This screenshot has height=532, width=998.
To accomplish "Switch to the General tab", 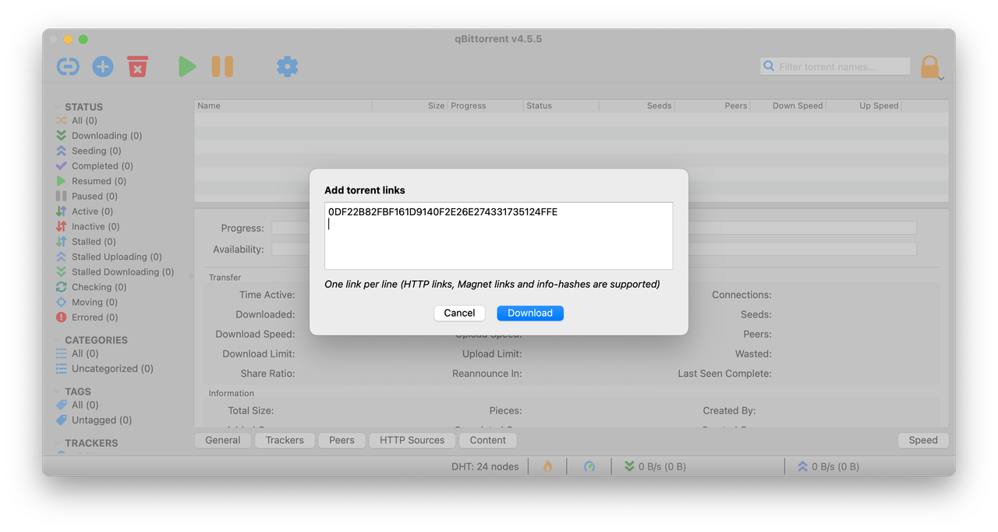I will pos(223,440).
